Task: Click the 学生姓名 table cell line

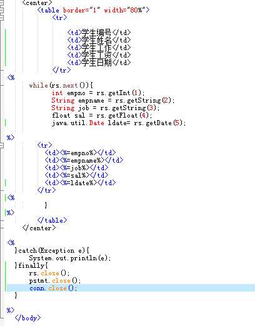Action: click(99, 40)
